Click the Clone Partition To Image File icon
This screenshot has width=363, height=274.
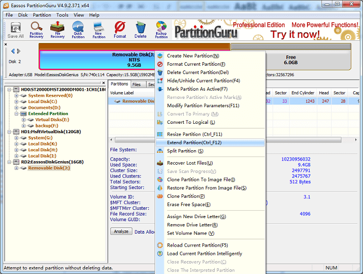[x=160, y=180]
